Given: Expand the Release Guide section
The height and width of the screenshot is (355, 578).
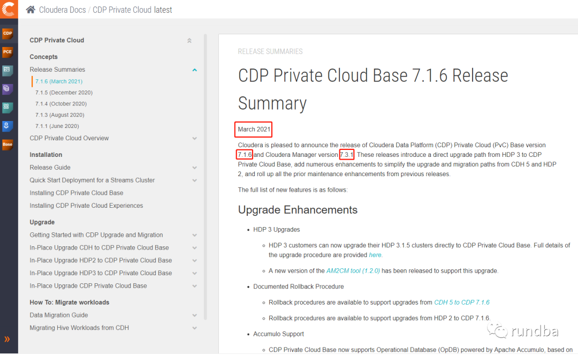Looking at the screenshot, I should pyautogui.click(x=195, y=168).
